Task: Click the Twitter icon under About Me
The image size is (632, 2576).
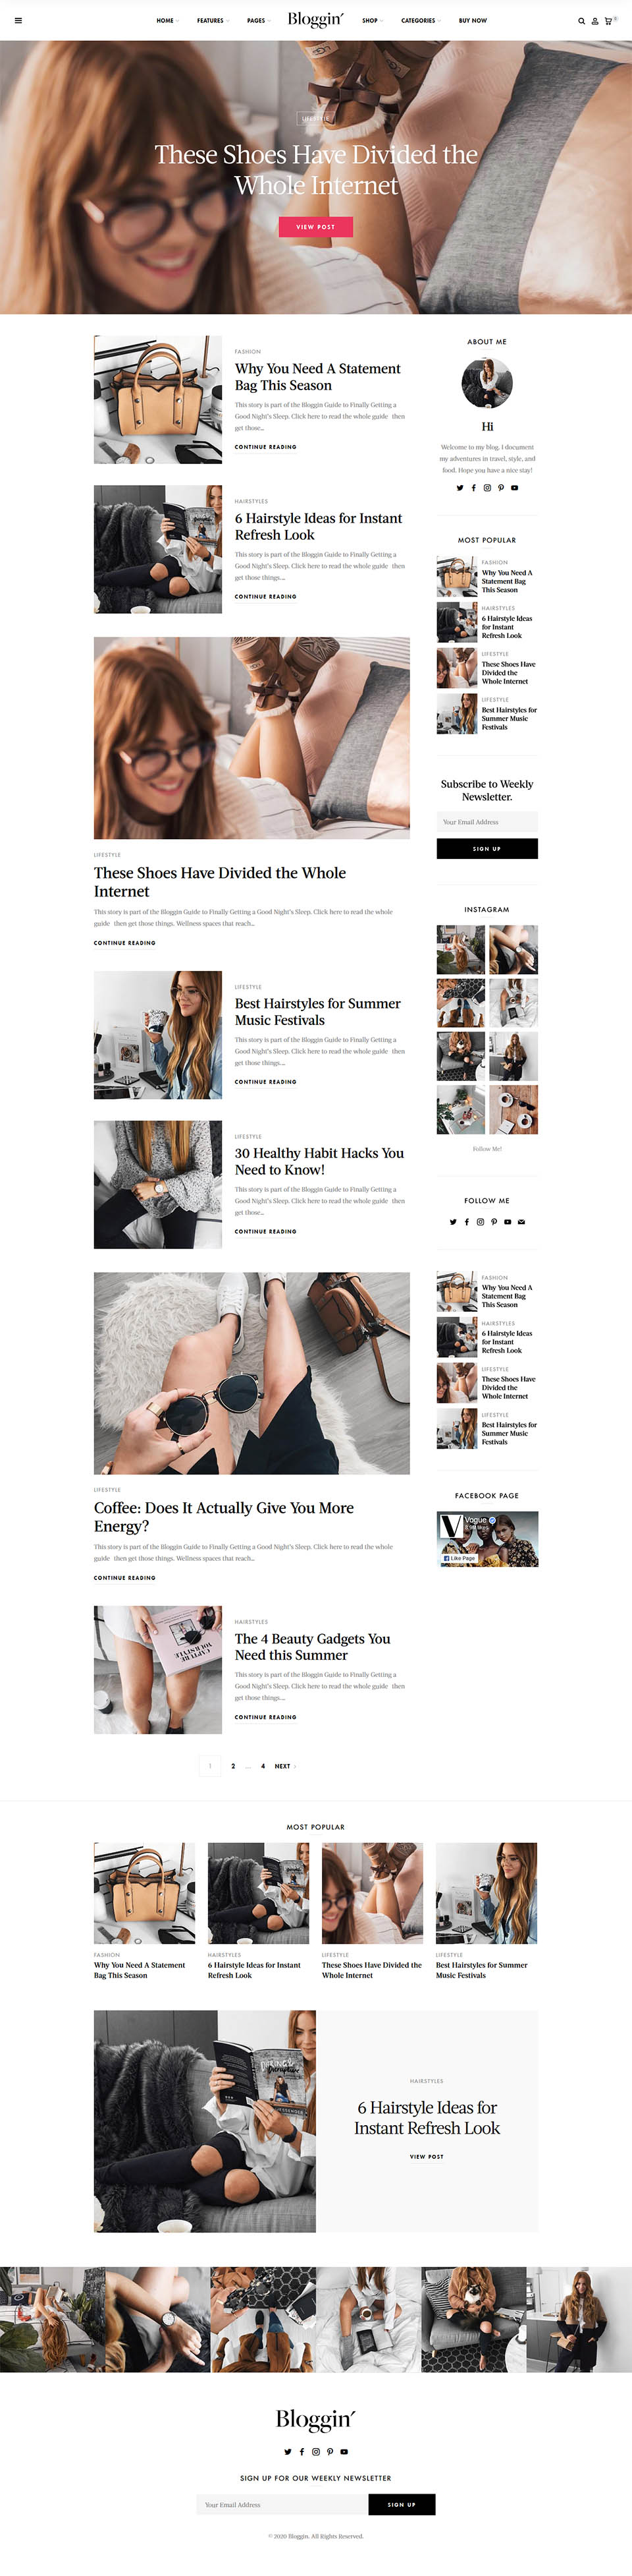Action: click(x=460, y=488)
